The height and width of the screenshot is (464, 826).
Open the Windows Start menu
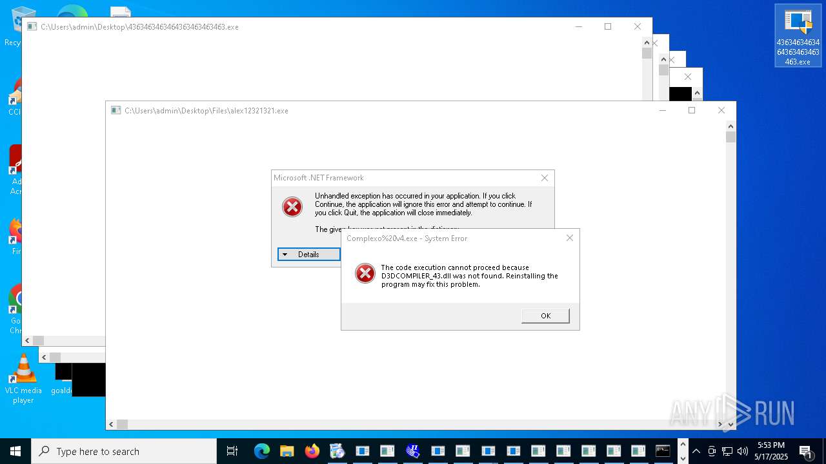coord(15,451)
